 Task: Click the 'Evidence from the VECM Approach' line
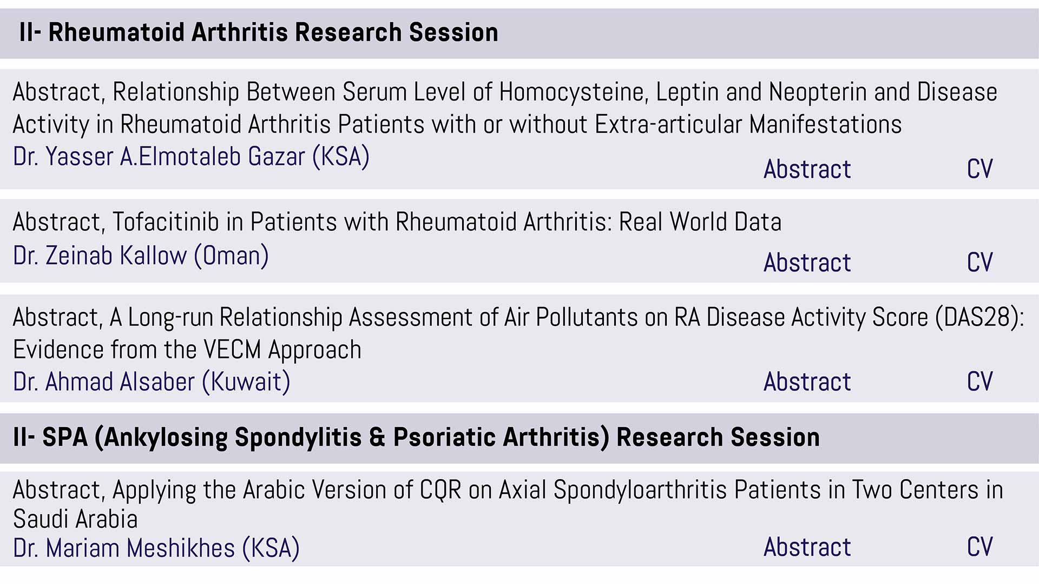[187, 350]
